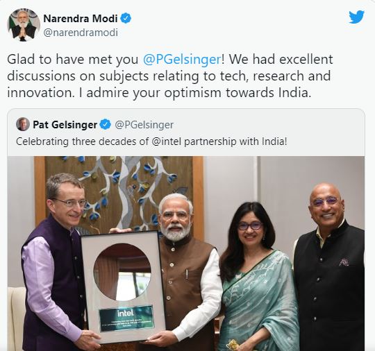The image size is (375, 351).
Task: Open the quoted tweet's group photo
Action: tap(186, 253)
